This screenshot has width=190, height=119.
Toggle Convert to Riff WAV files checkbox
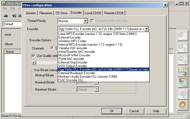click(92, 21)
